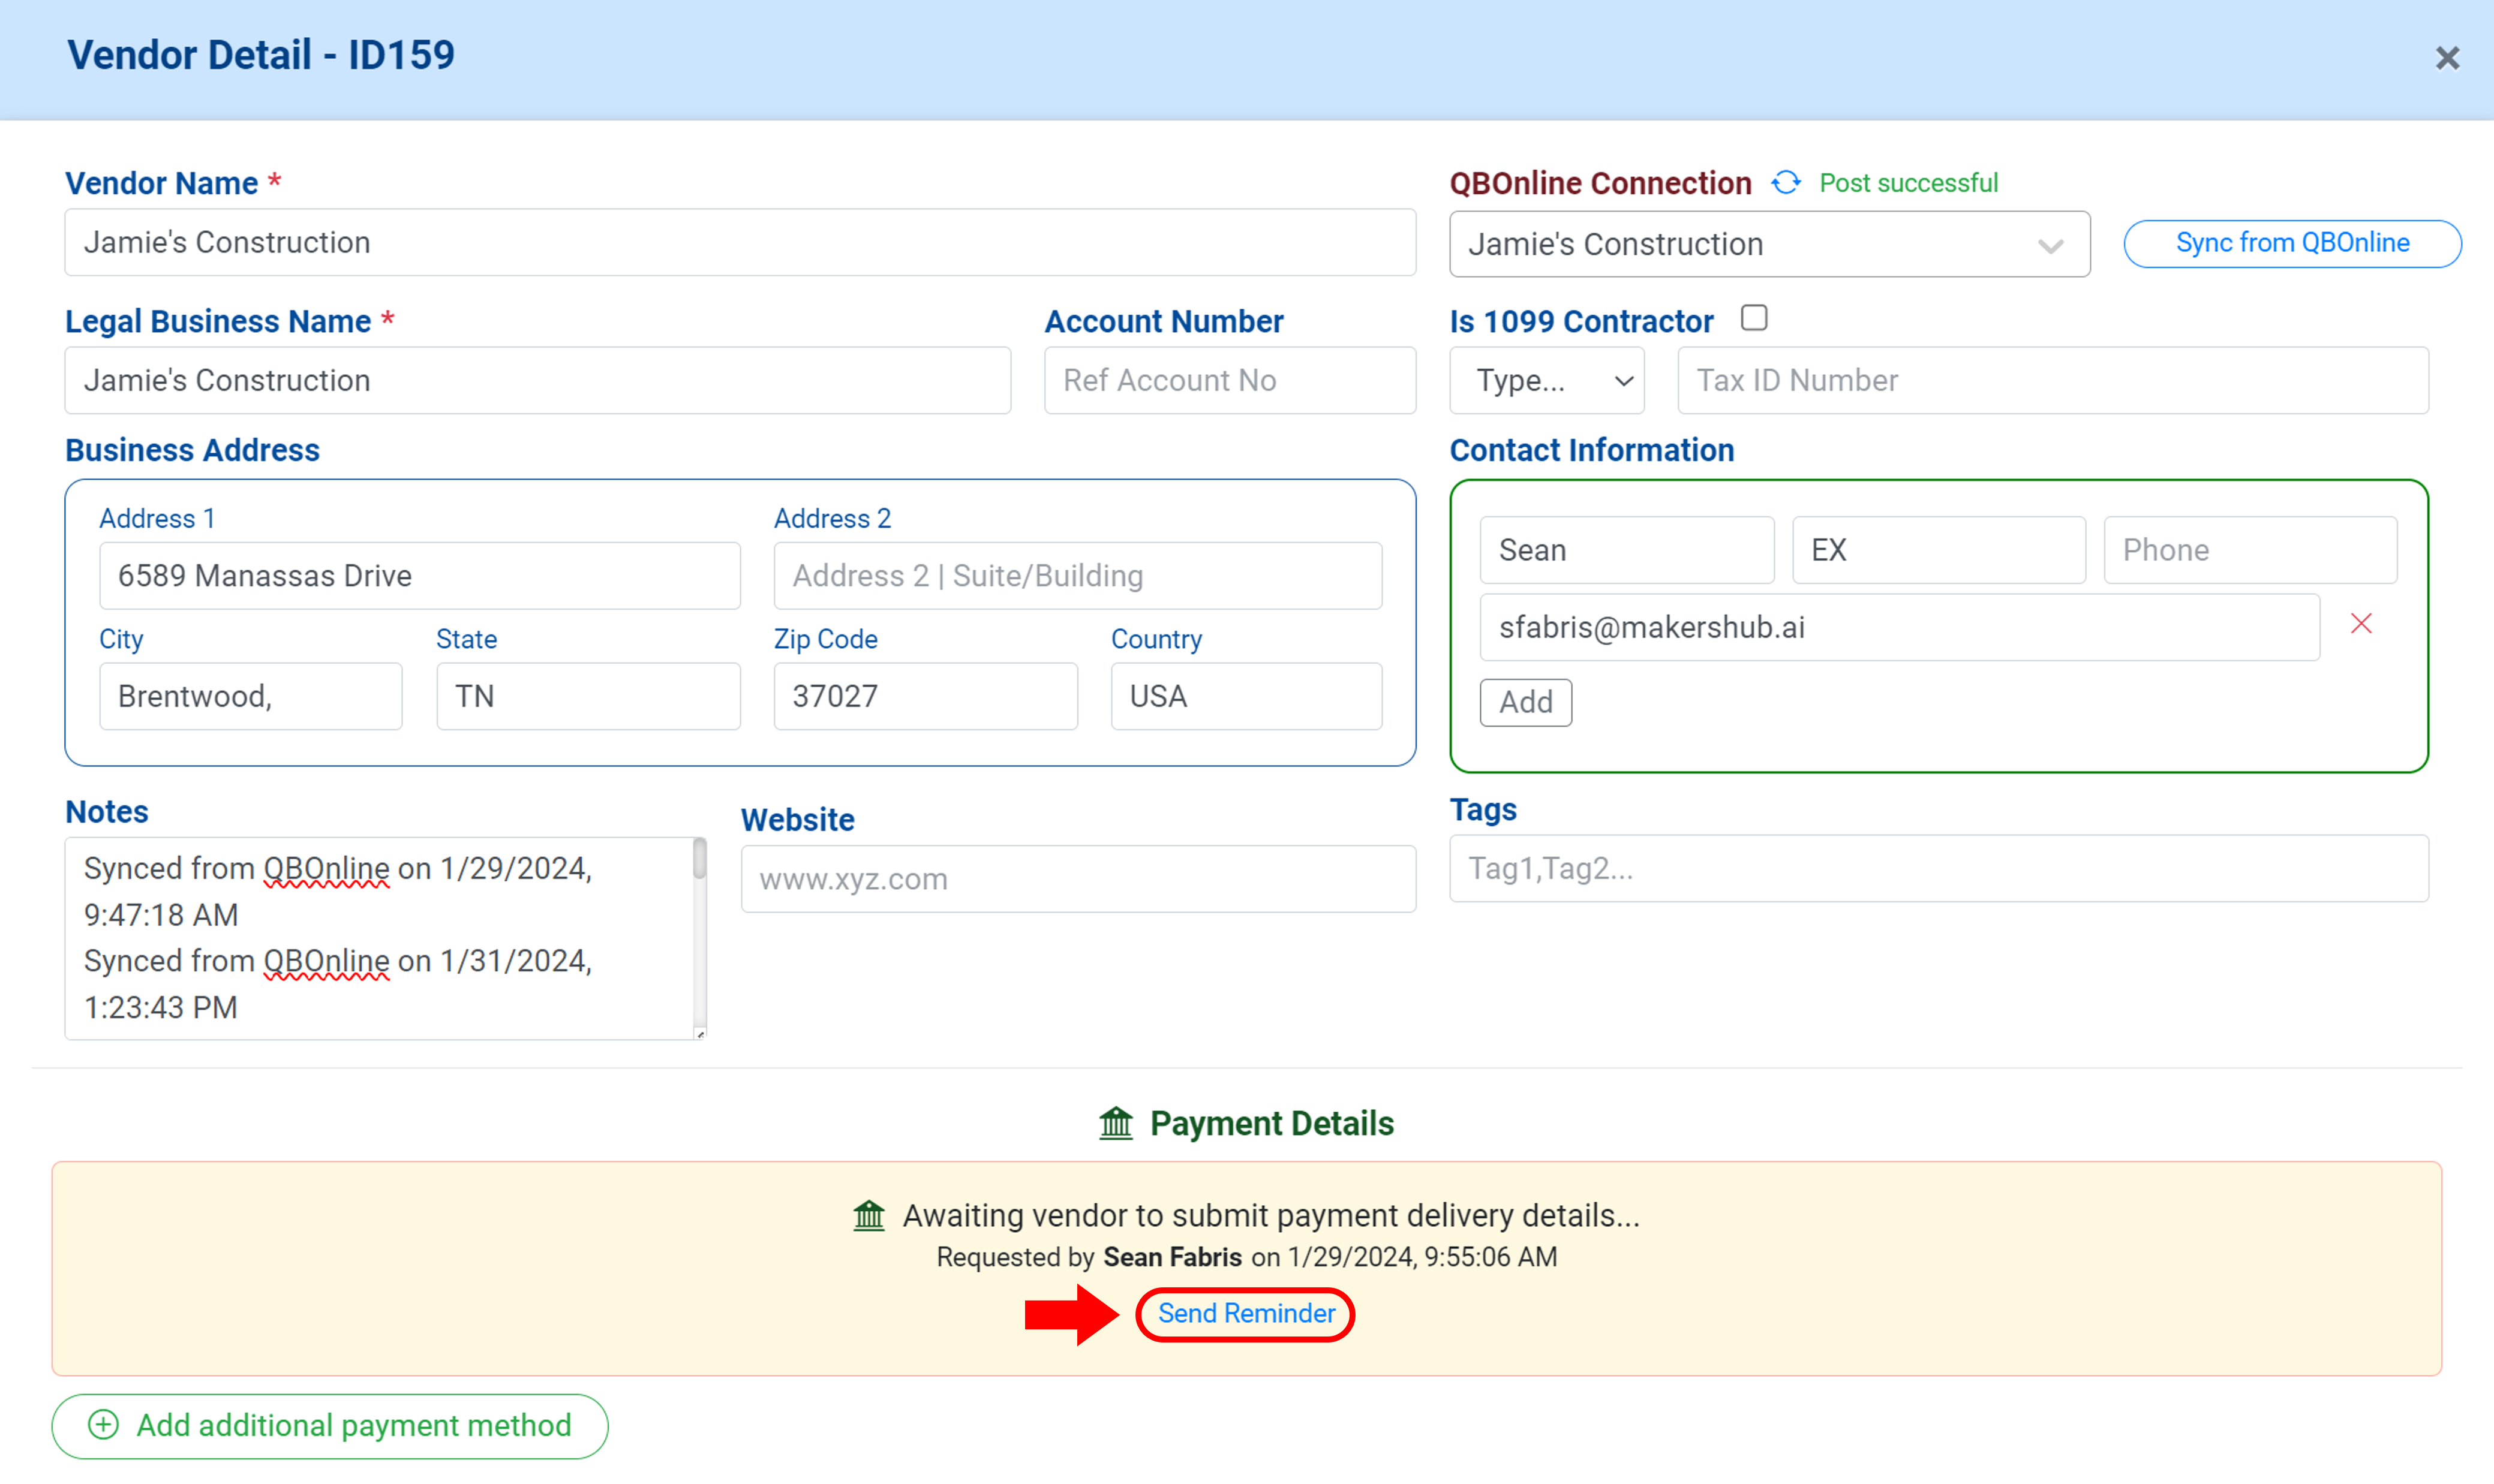
Task: Click bank icon next to Awaiting vendor message
Action: (869, 1216)
